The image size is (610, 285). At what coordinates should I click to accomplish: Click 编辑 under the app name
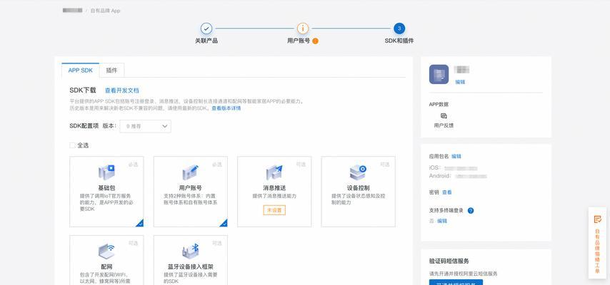(x=460, y=82)
